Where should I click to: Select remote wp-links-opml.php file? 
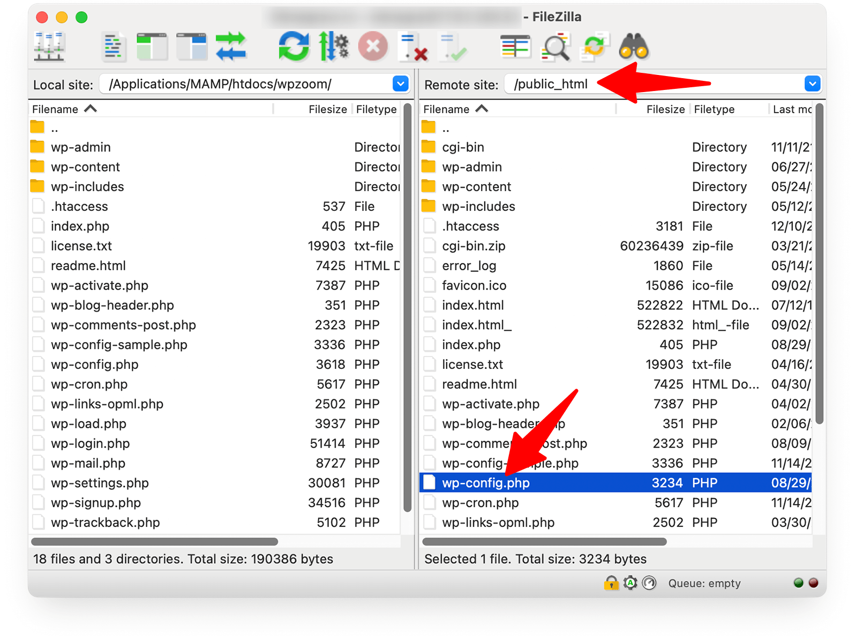(x=616, y=523)
